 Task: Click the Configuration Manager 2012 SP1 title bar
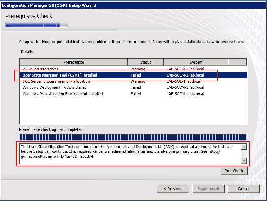[133, 5]
